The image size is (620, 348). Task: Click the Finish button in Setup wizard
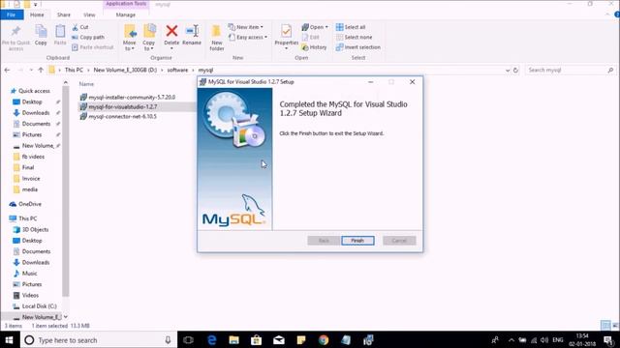click(x=357, y=241)
